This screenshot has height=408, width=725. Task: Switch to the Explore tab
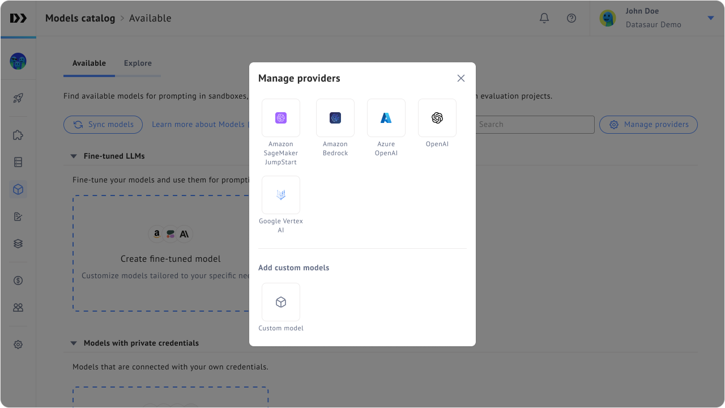(138, 63)
